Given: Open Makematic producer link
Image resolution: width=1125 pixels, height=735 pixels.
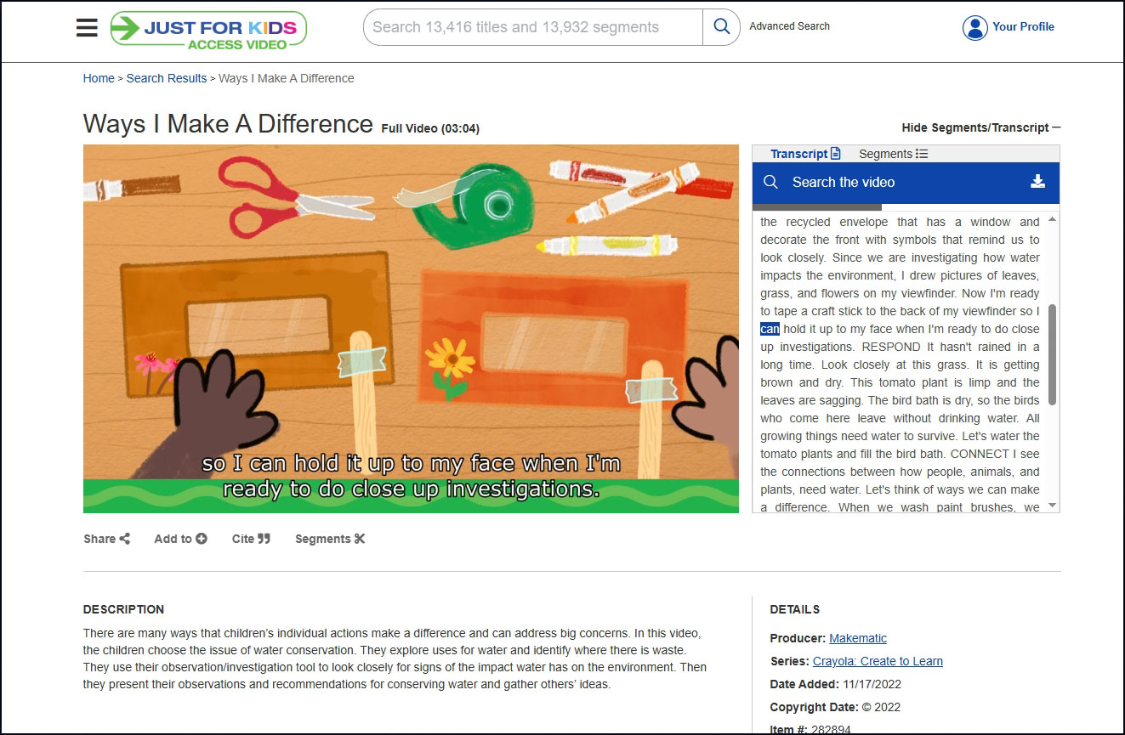Looking at the screenshot, I should (x=858, y=638).
